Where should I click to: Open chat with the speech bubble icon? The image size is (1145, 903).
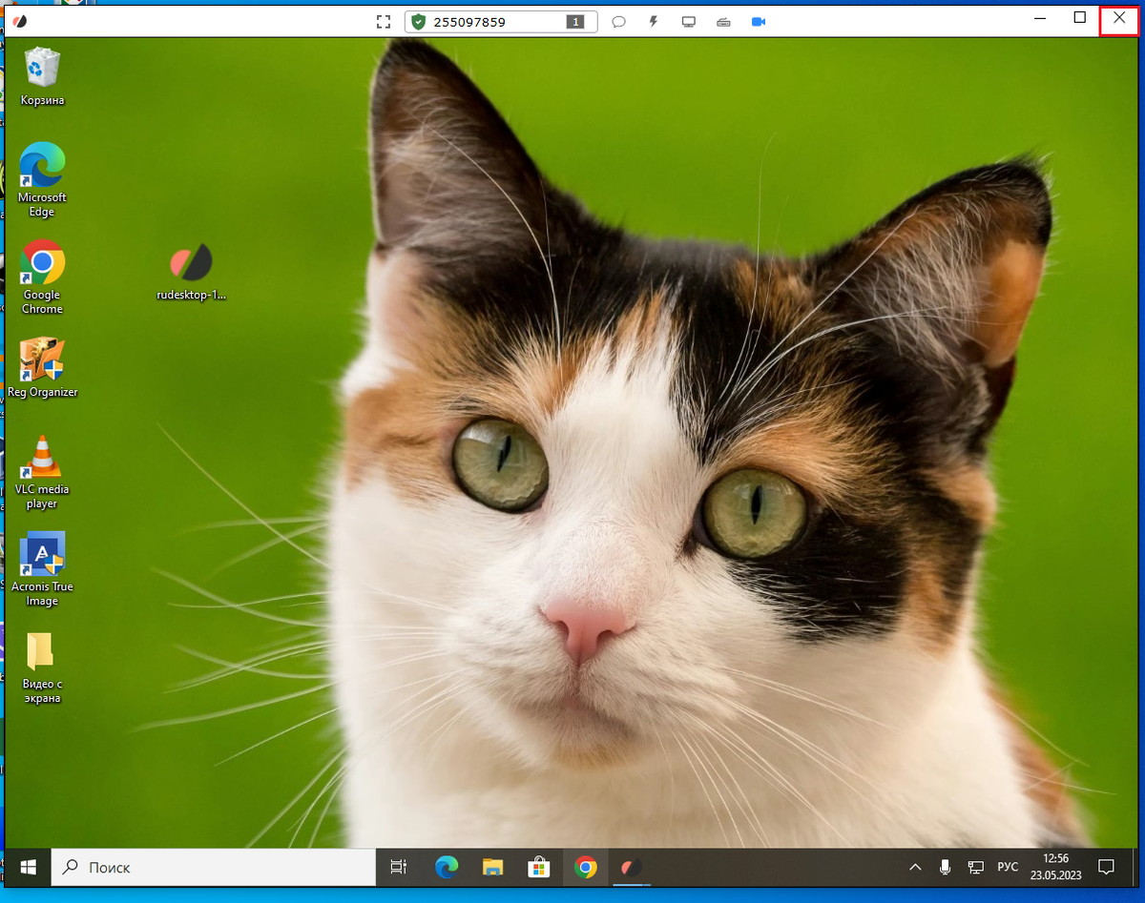(x=618, y=21)
